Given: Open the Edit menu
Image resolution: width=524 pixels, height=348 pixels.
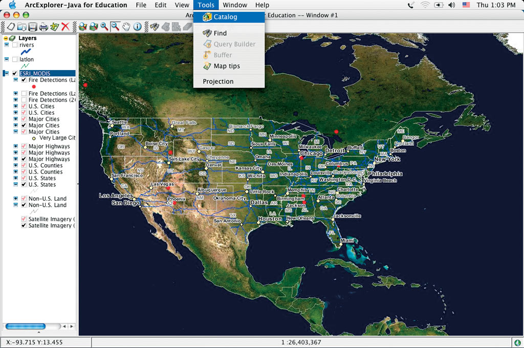Looking at the screenshot, I should click(160, 5).
